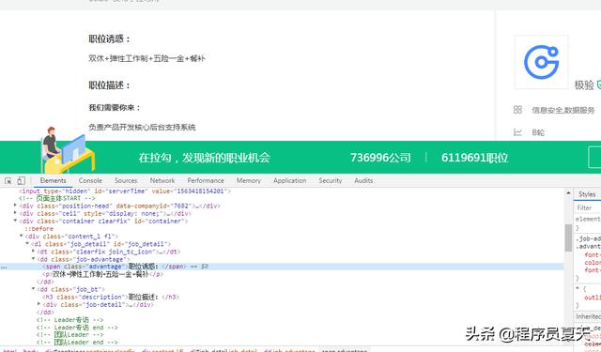Viewport: 601px width, 352px height.
Task: Click the 职位诱惑 heading on page
Action: point(109,39)
